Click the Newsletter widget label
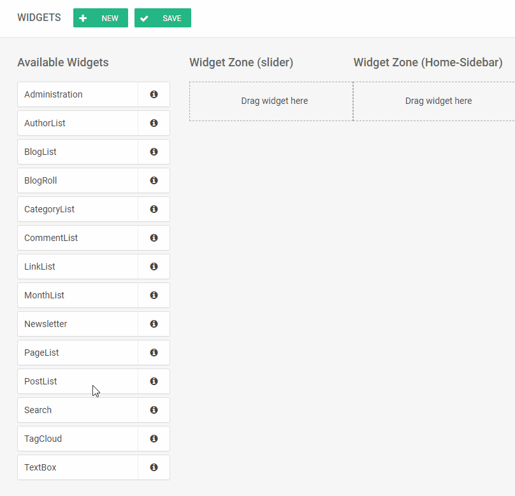This screenshot has width=515, height=496. coord(46,324)
